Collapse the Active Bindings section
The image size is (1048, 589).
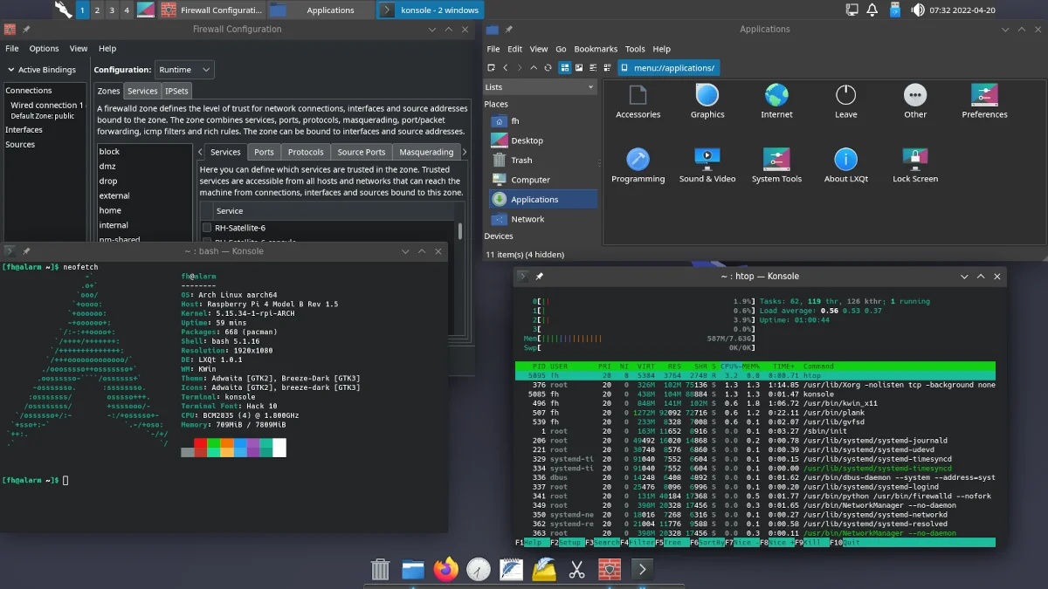tap(11, 70)
